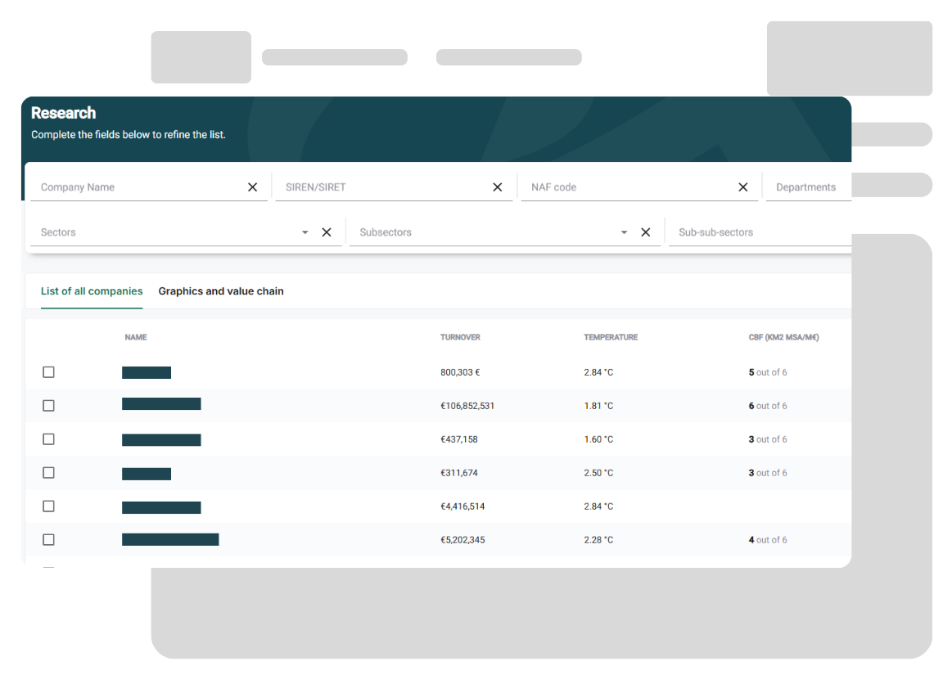
Task: Tick checkbox for the €106,852,531 row
Action: [48, 406]
